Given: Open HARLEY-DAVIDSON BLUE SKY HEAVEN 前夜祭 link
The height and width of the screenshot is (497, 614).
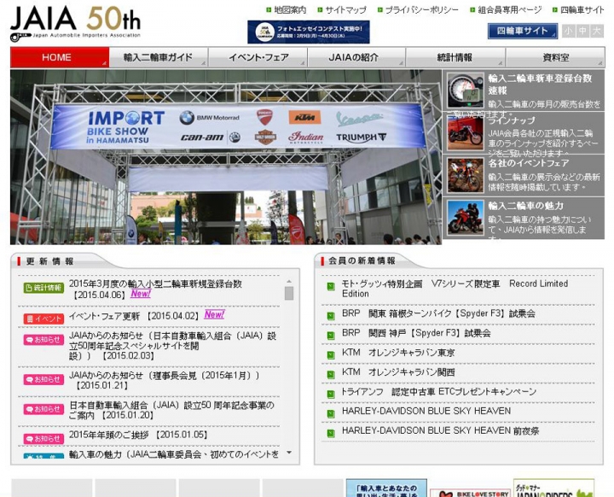Looking at the screenshot, I should (440, 430).
